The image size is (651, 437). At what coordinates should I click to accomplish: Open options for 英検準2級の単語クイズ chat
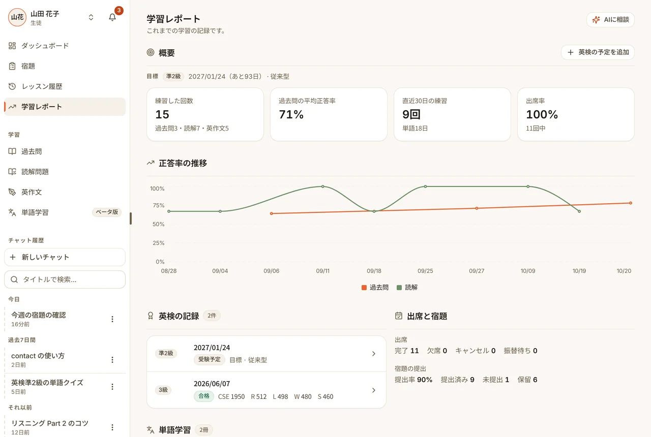[112, 387]
